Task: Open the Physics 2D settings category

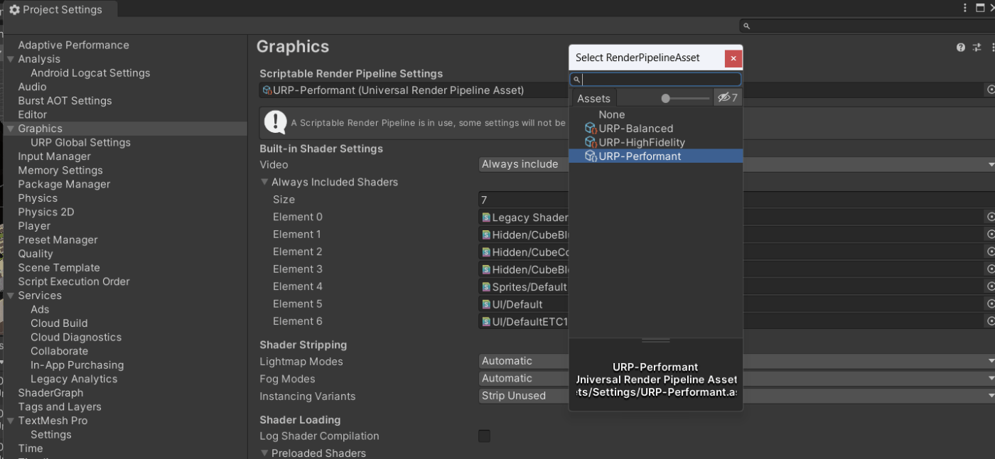Action: (x=46, y=212)
